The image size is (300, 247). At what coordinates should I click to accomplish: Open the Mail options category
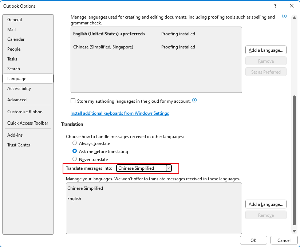point(11,30)
